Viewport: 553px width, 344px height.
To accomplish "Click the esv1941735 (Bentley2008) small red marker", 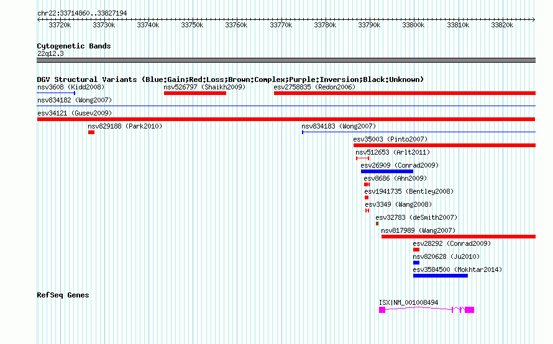I will tap(367, 197).
